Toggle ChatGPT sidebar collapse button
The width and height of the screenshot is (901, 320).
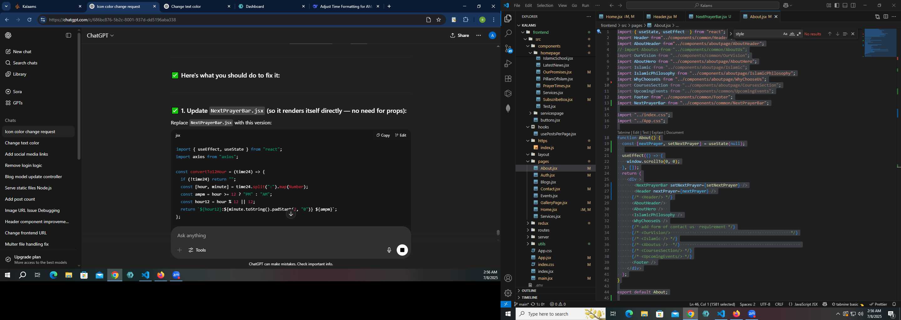pos(69,36)
